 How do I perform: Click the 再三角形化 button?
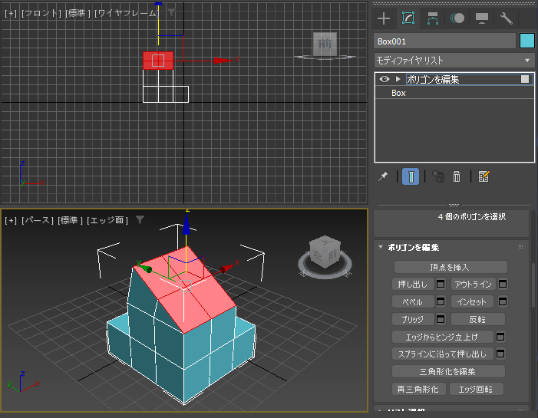(419, 389)
